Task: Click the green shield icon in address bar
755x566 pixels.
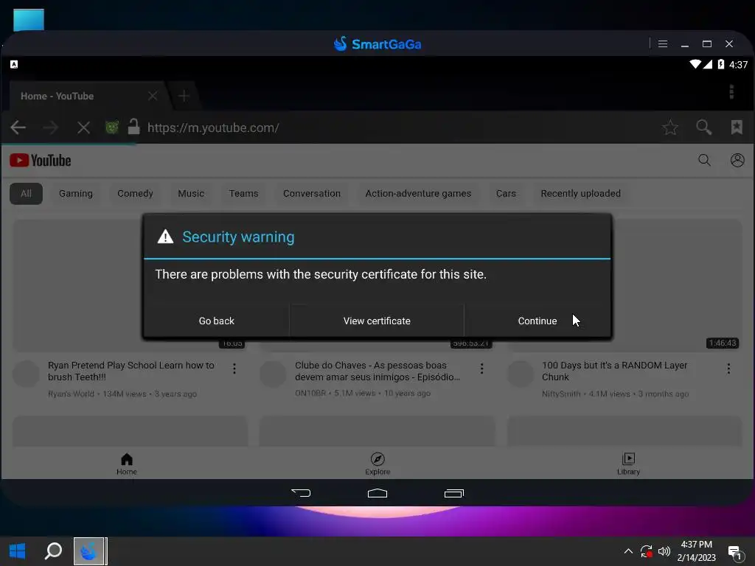Action: 112,127
